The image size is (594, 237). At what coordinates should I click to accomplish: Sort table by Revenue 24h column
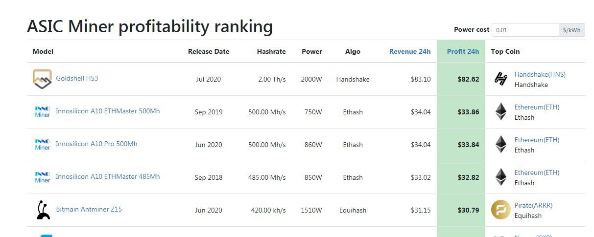coord(410,51)
